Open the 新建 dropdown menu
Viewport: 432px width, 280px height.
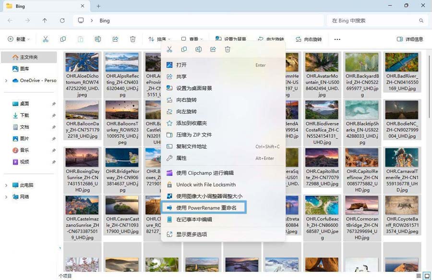point(19,39)
